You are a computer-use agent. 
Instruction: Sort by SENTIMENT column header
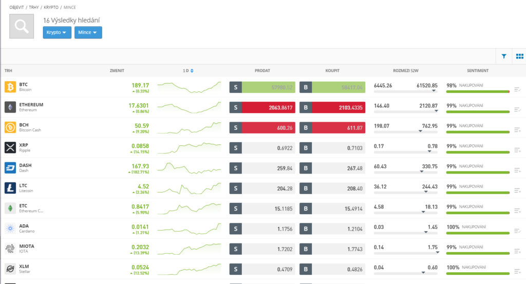[x=478, y=71]
